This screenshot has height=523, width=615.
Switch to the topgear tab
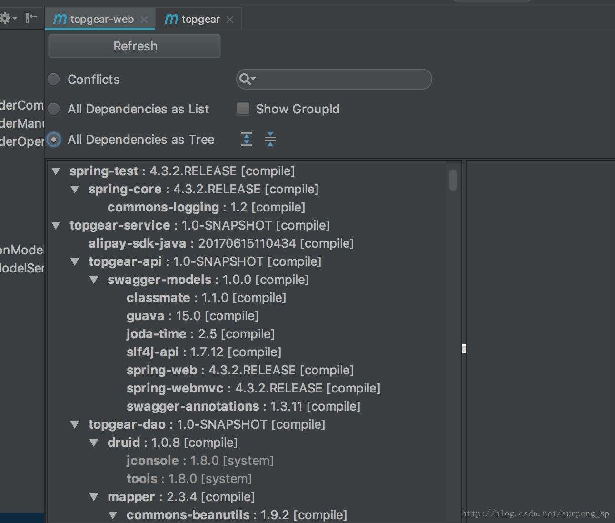200,20
